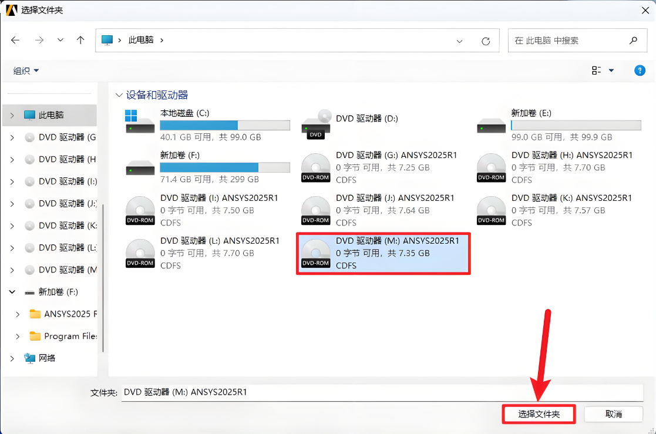
Task: Expand 此电脑 in the sidebar tree
Action: (x=12, y=115)
